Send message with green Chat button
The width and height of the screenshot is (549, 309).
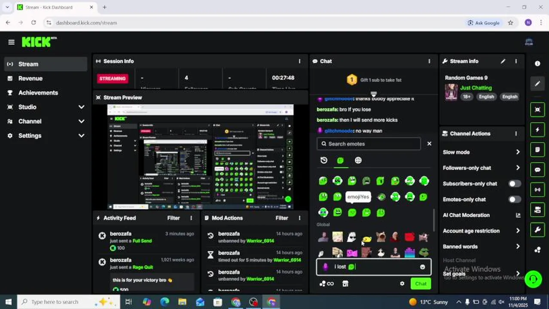421,284
